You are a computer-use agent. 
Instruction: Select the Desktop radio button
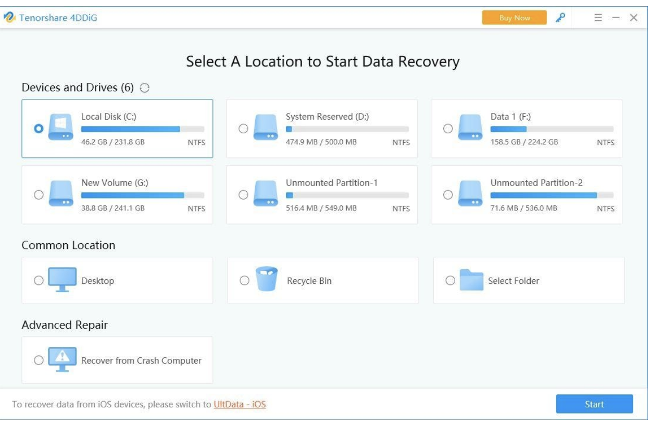38,281
